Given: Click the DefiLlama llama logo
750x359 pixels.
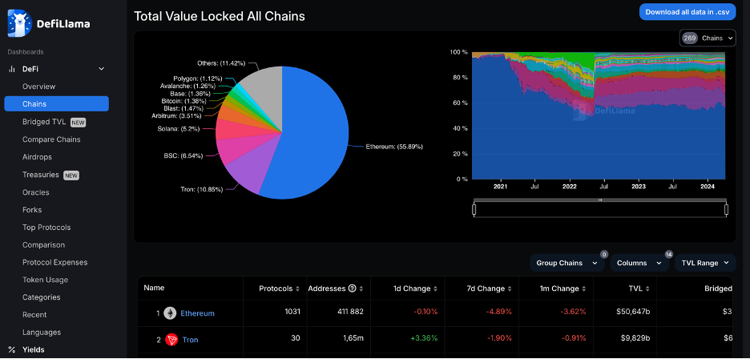Looking at the screenshot, I should [x=19, y=23].
